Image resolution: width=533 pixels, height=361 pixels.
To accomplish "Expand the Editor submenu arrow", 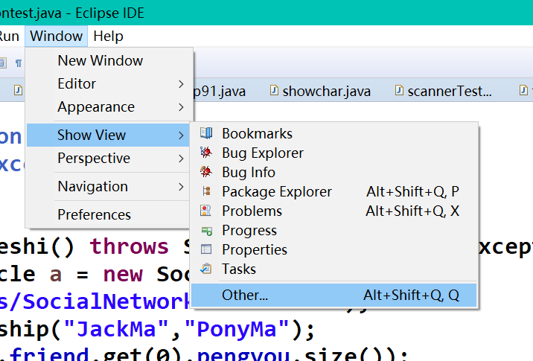I will pos(181,84).
